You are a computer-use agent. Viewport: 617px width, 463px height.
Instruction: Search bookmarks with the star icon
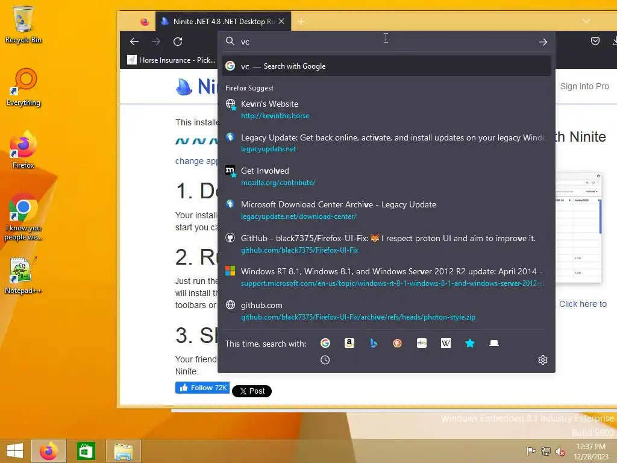pos(470,343)
